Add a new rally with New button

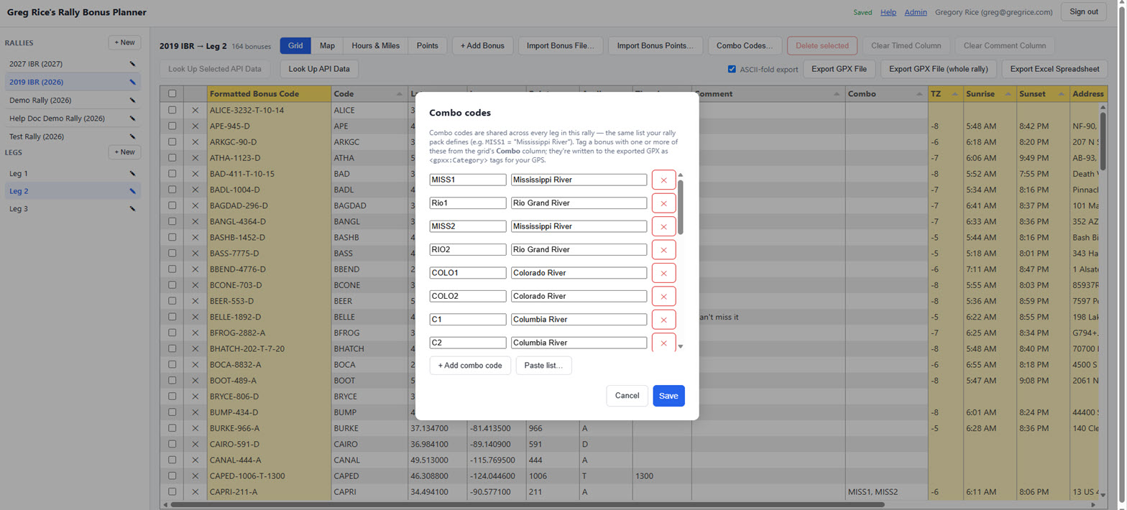[124, 42]
